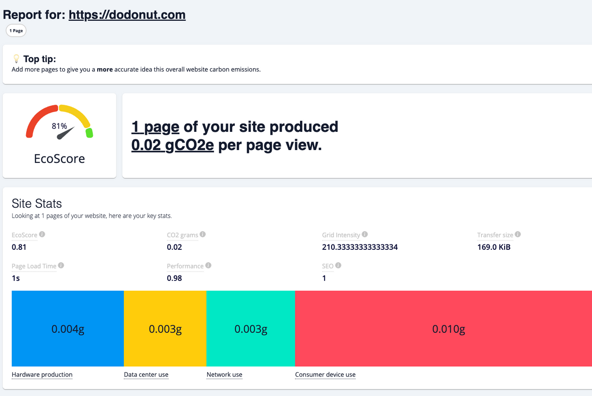Click the Consumer device use label
592x396 pixels.
tap(325, 375)
